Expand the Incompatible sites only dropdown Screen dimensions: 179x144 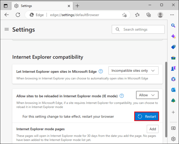coord(133,70)
